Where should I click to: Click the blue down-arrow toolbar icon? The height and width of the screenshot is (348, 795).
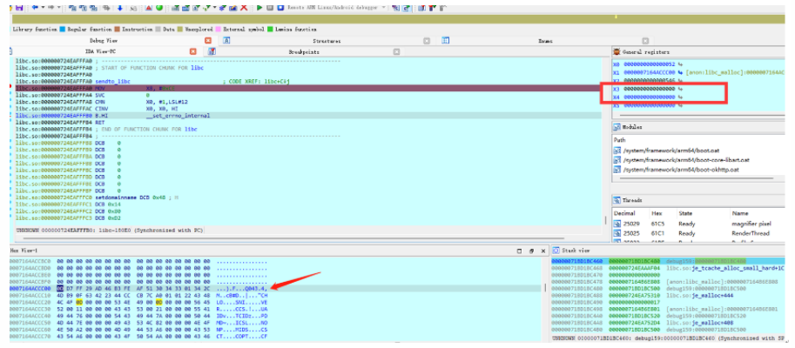click(x=120, y=8)
